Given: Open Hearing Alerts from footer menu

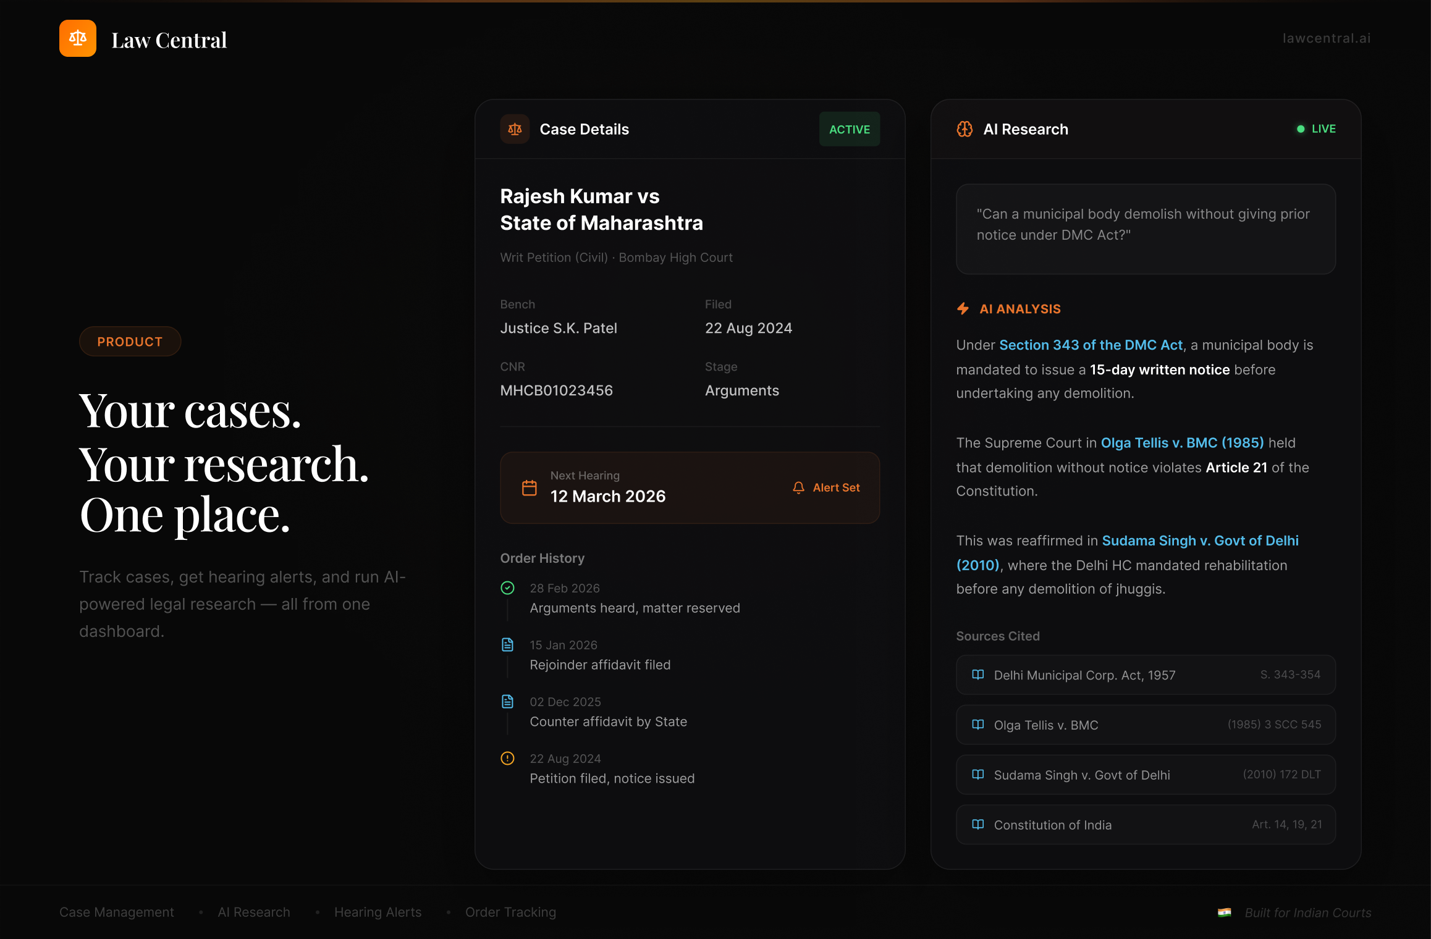Looking at the screenshot, I should point(378,912).
